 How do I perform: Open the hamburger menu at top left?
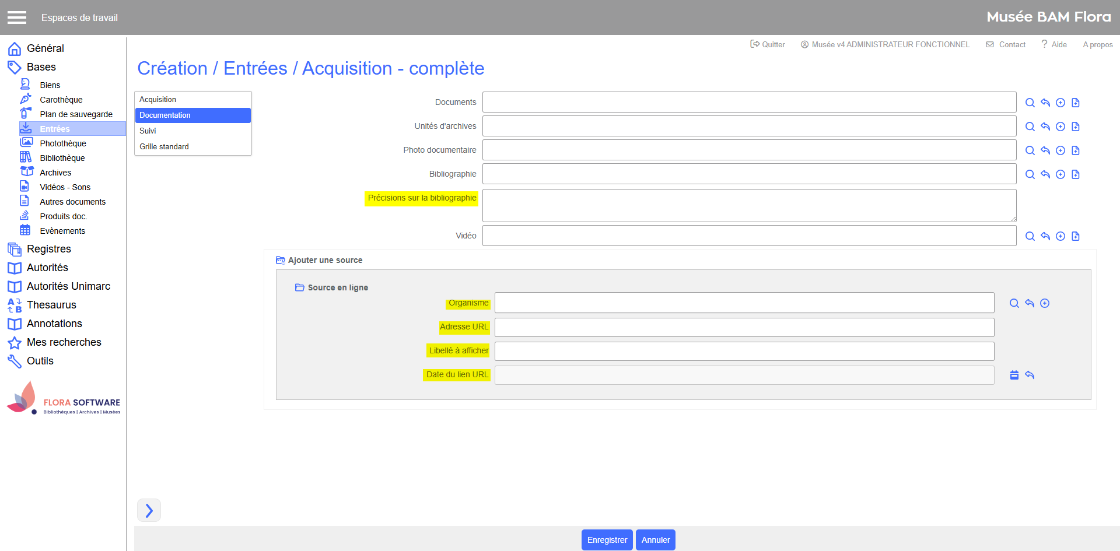tap(17, 17)
